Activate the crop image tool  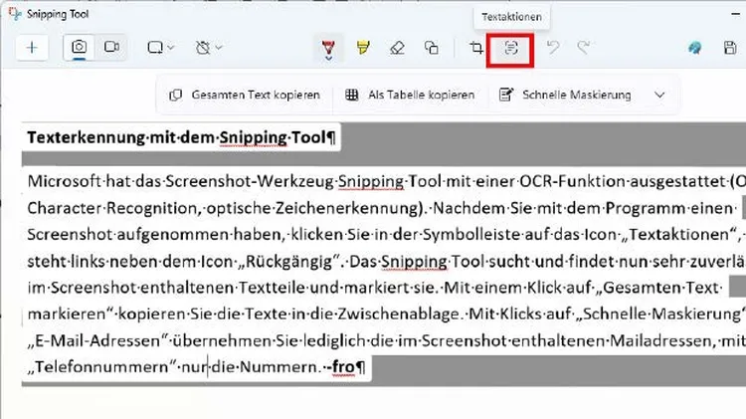click(476, 48)
